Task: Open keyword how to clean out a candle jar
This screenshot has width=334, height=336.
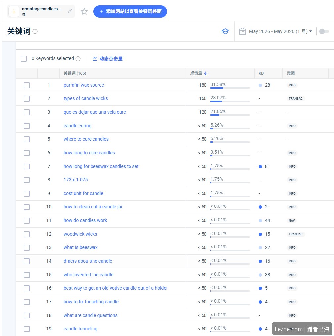Action: [x=93, y=207]
